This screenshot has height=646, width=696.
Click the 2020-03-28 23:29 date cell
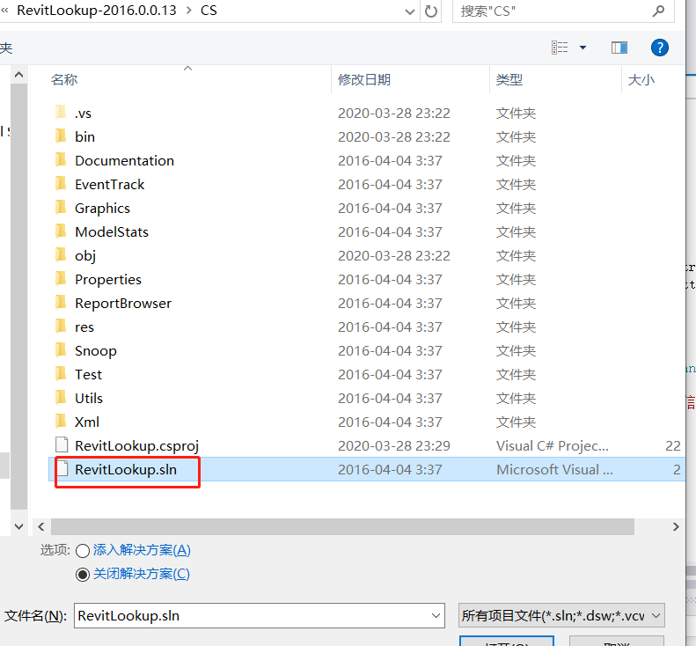pos(393,445)
